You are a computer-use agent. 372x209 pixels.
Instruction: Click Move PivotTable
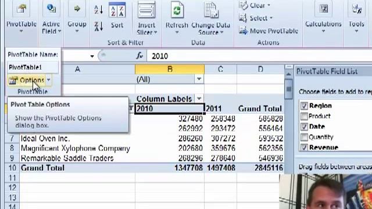click(x=269, y=31)
